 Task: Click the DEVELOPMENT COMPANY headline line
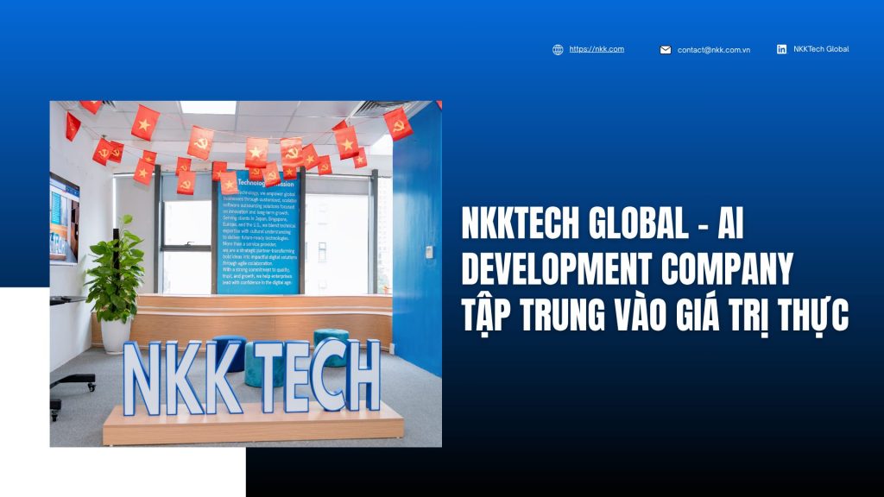[628, 268]
